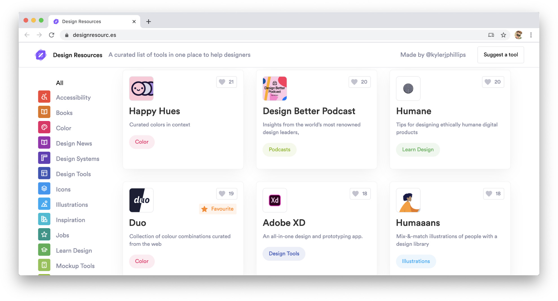558x301 pixels.
Task: Open the Humane card title
Action: click(x=414, y=111)
